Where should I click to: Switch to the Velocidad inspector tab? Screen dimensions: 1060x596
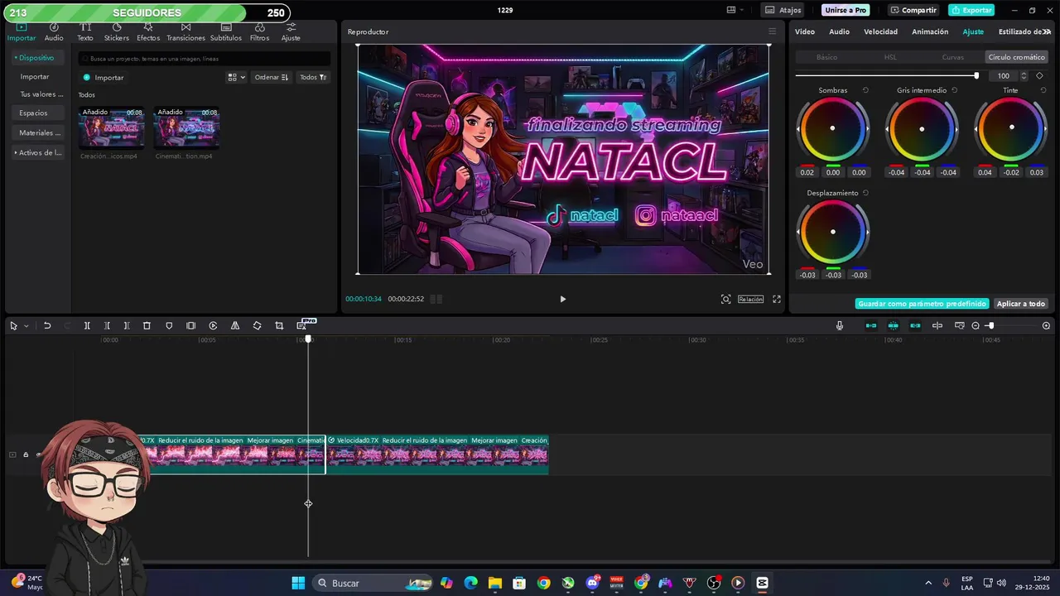pyautogui.click(x=880, y=31)
